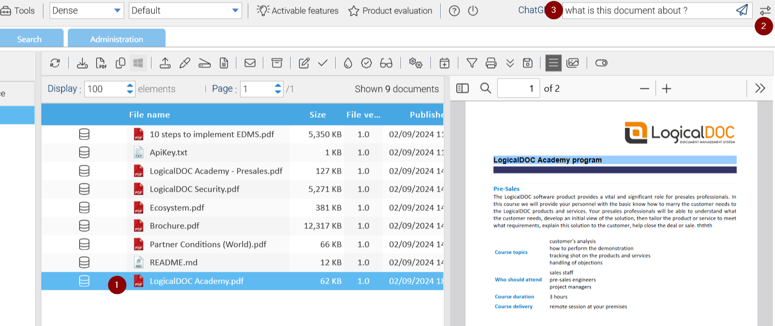
Task: Toggle the PDF preview sidebar
Action: [x=463, y=88]
